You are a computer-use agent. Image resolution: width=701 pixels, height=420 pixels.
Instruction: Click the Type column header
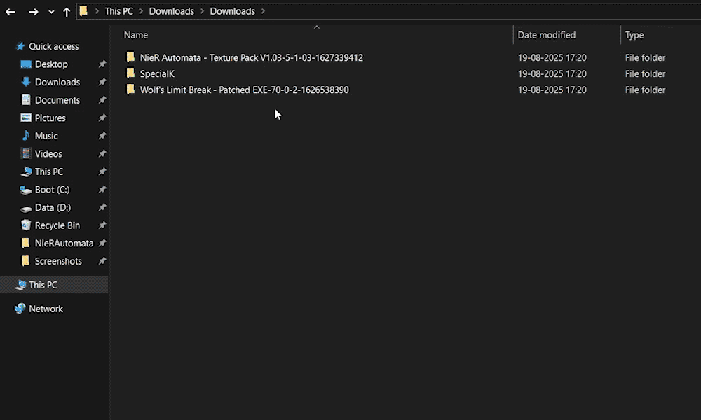[x=634, y=35]
